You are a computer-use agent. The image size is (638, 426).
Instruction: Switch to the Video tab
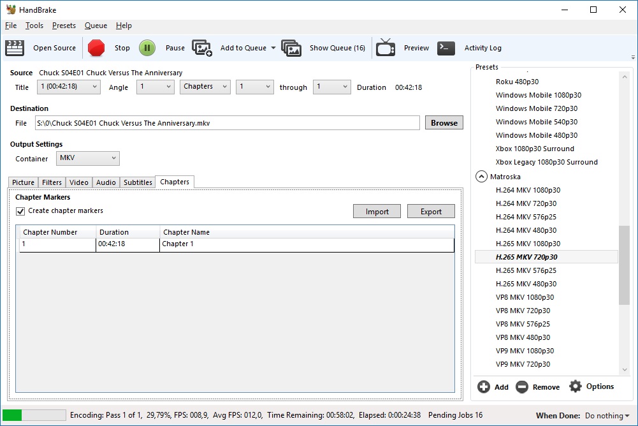coord(78,182)
